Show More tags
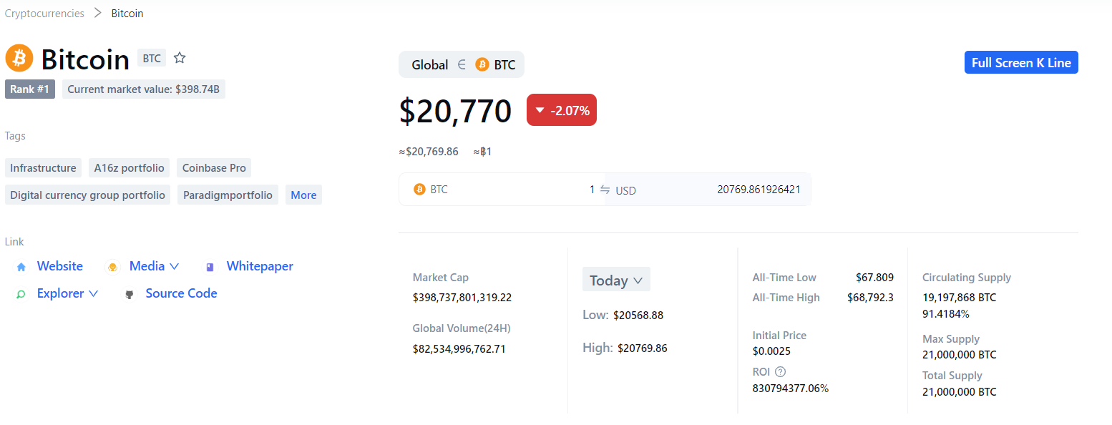 point(303,195)
